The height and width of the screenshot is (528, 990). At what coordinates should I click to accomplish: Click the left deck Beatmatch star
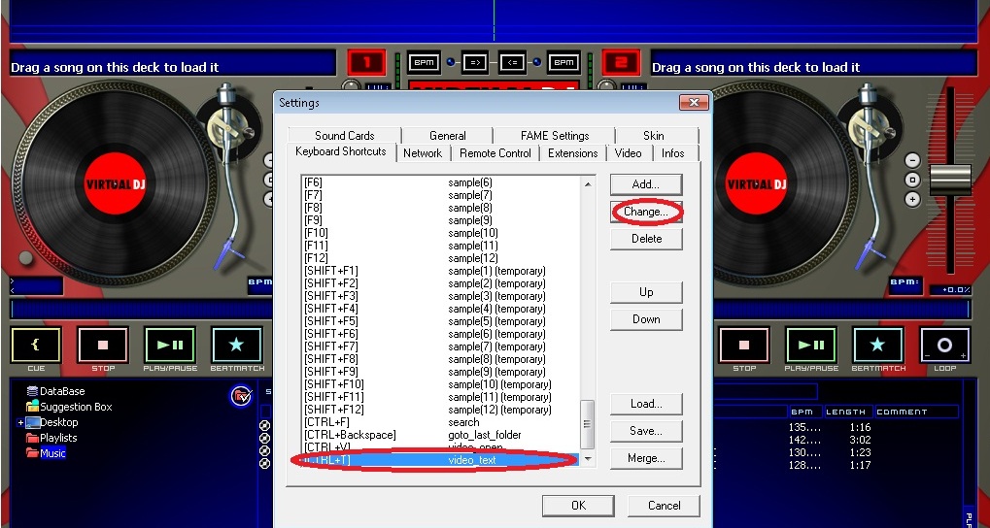236,346
